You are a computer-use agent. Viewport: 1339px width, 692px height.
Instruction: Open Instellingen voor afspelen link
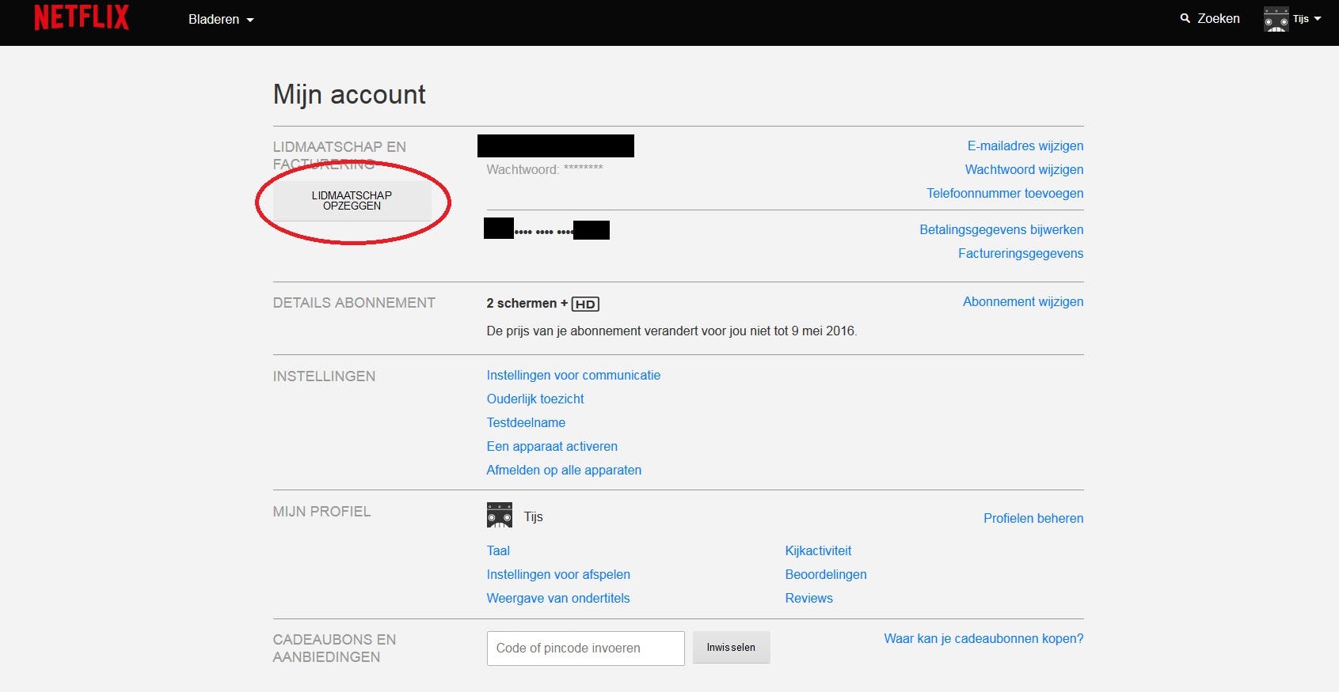click(558, 574)
